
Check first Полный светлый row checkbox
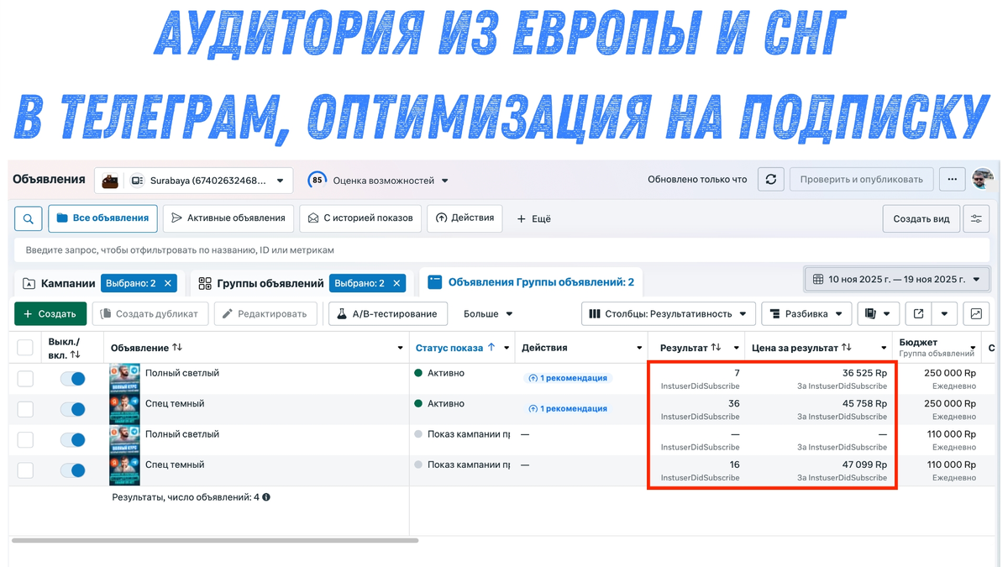25,379
